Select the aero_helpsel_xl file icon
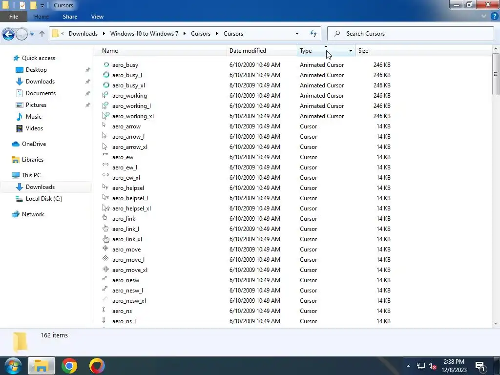Screen dimensions: 500x375 106,208
